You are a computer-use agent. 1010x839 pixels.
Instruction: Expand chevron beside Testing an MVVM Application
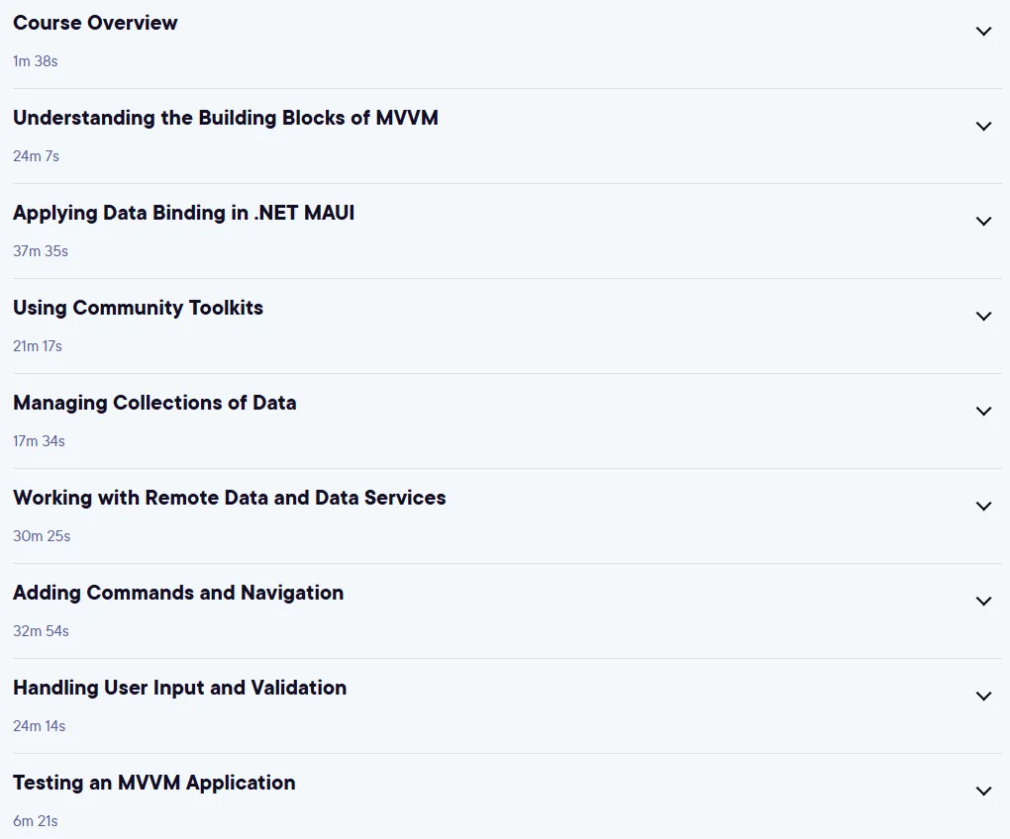[983, 791]
